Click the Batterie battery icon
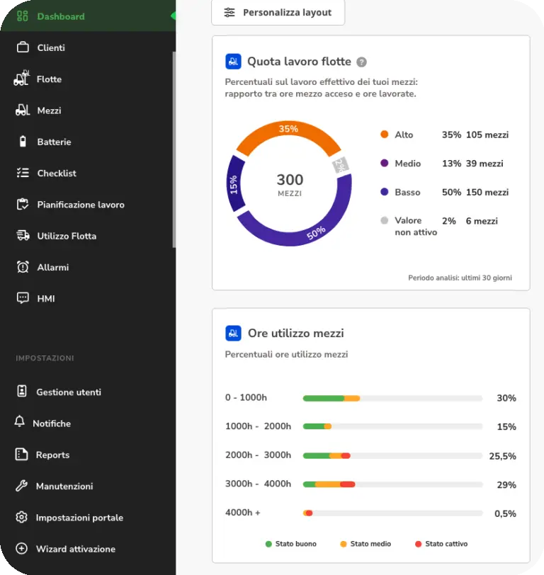 [x=23, y=142]
